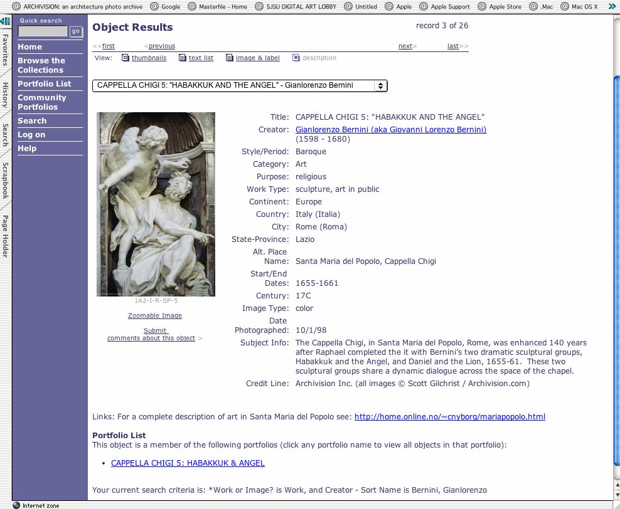
Task: Jump to the first record
Action: point(109,46)
